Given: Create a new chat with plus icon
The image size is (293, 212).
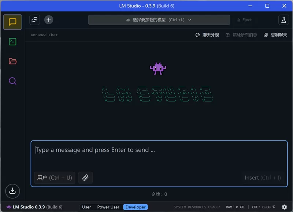Looking at the screenshot, I should pyautogui.click(x=49, y=20).
